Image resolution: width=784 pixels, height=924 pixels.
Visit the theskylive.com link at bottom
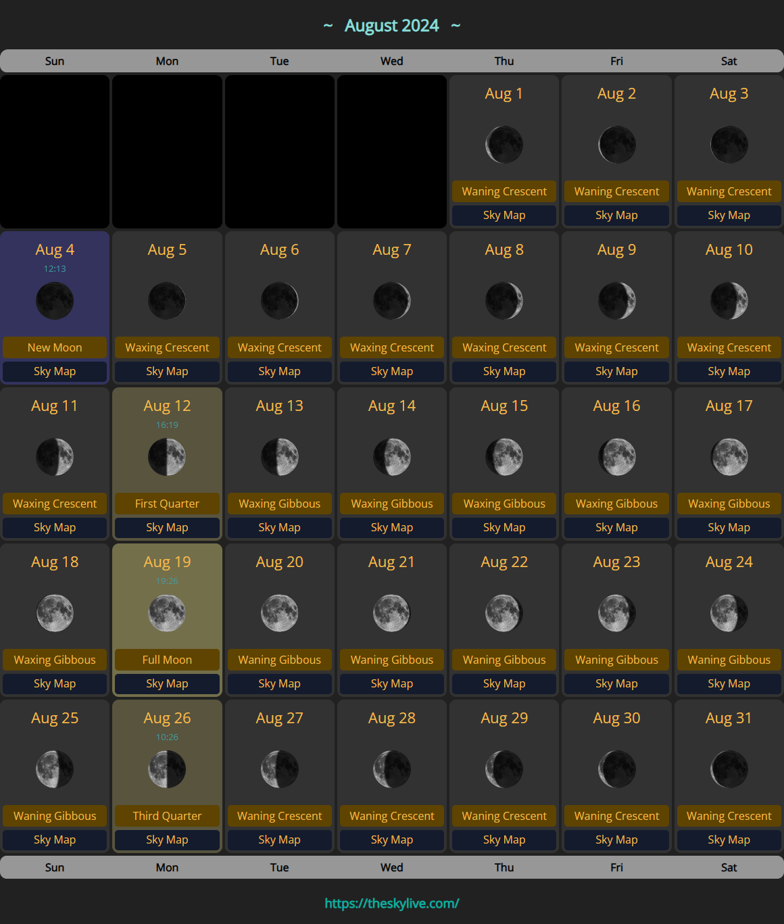click(392, 903)
